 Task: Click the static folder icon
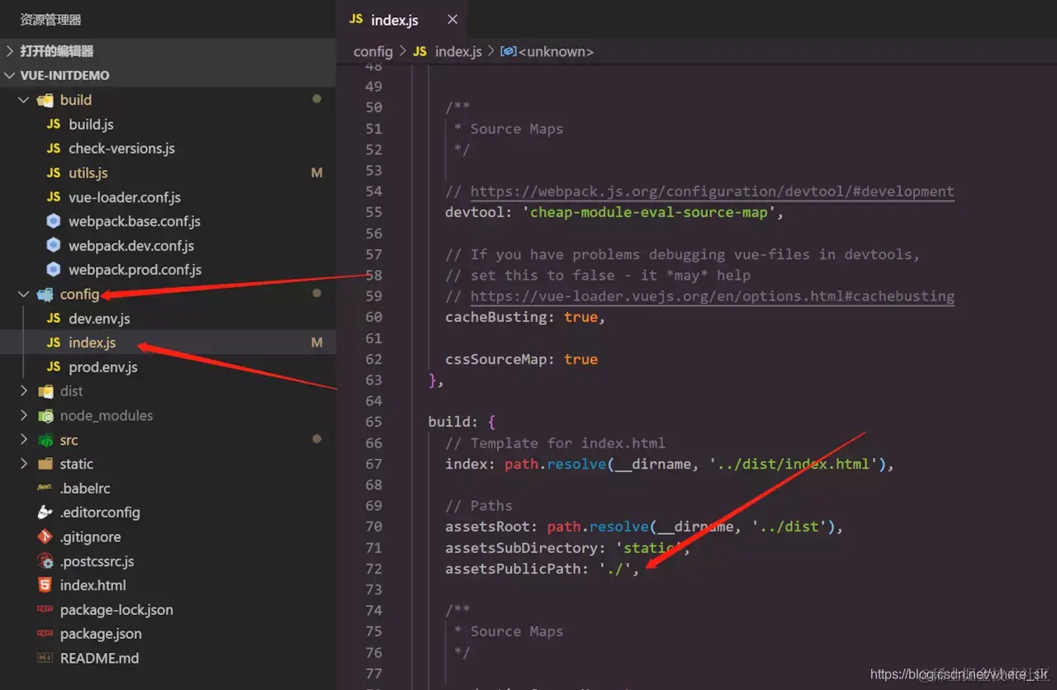tap(45, 464)
